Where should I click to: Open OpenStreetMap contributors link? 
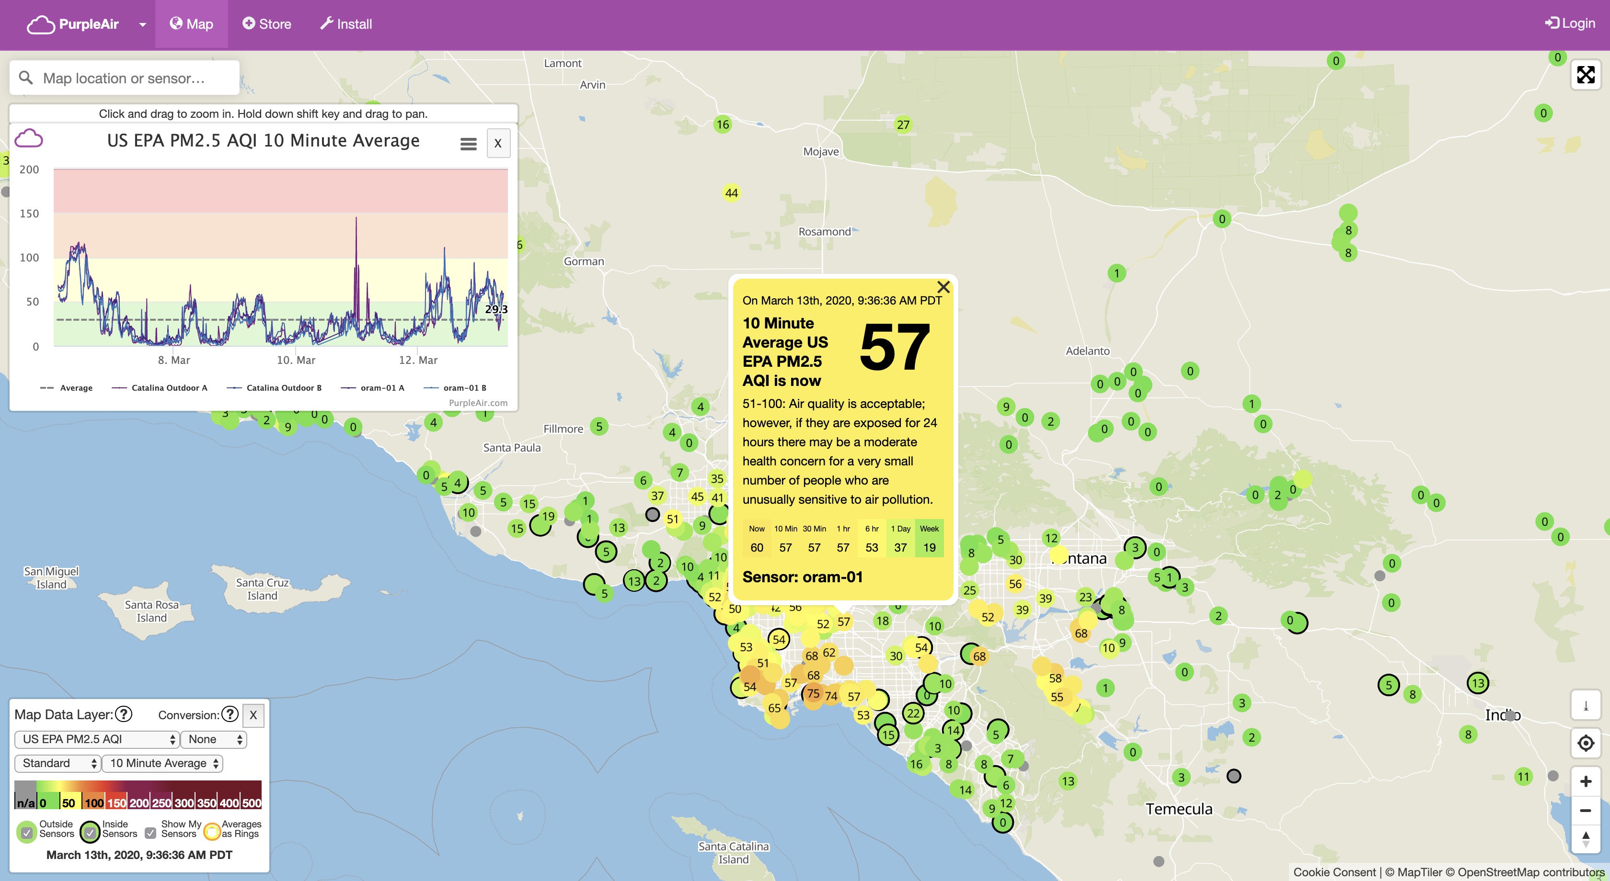click(1525, 871)
